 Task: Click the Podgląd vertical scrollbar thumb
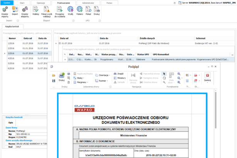216,110
